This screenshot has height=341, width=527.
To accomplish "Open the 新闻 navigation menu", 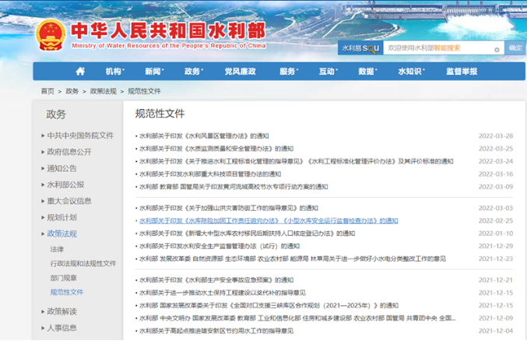I will coord(154,72).
